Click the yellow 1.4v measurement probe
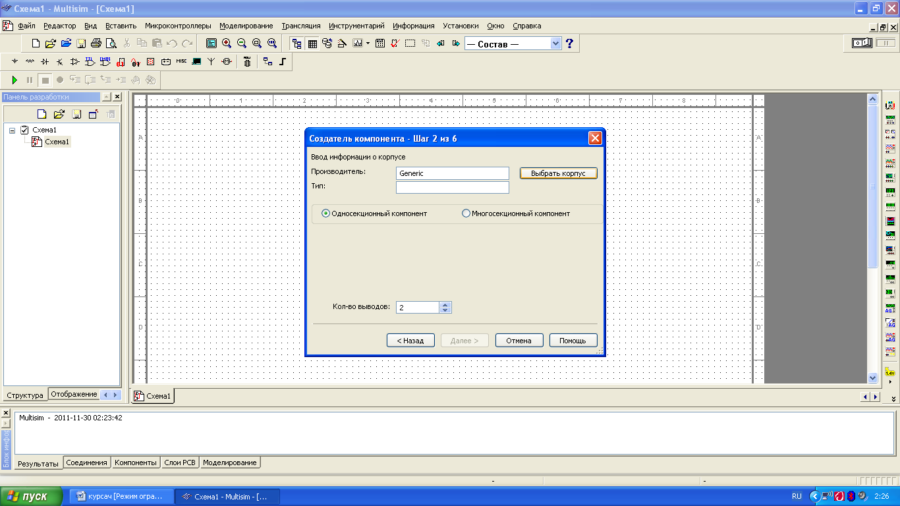Screen dimensions: 900x506 pyautogui.click(x=890, y=372)
